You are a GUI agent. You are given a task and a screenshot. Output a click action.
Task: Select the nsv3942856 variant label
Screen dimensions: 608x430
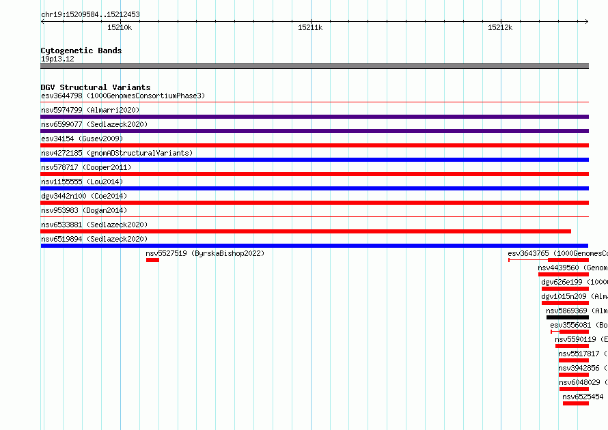pyautogui.click(x=583, y=368)
